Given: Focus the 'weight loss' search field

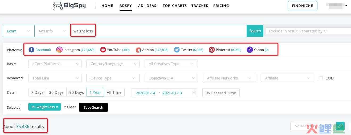Looking at the screenshot, I should 158,31.
